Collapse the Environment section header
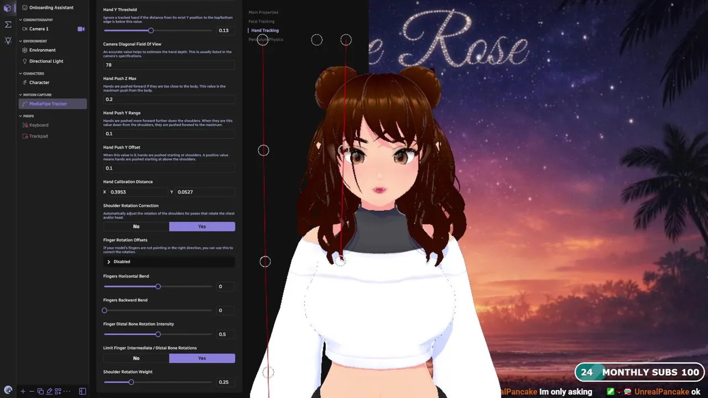 click(x=33, y=41)
